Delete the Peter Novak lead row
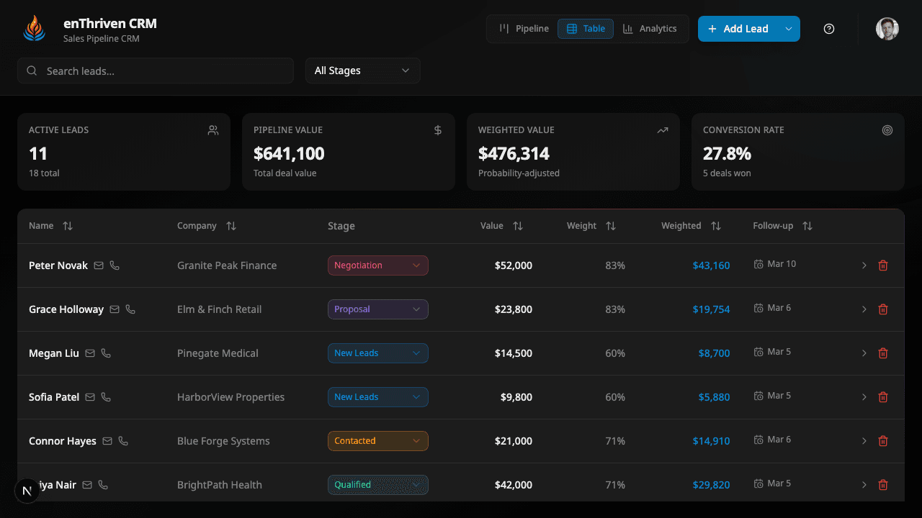The image size is (922, 518). click(x=883, y=265)
